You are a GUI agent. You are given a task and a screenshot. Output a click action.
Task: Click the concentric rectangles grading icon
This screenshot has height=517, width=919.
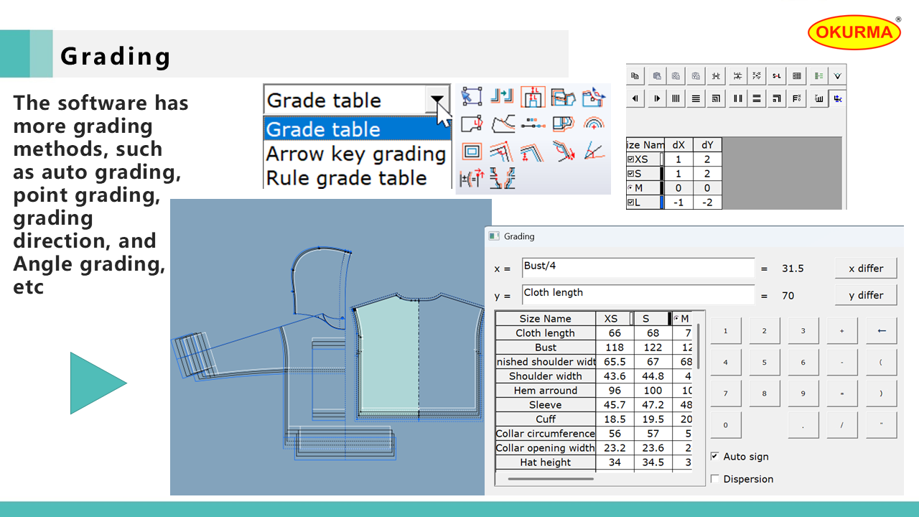(x=471, y=151)
